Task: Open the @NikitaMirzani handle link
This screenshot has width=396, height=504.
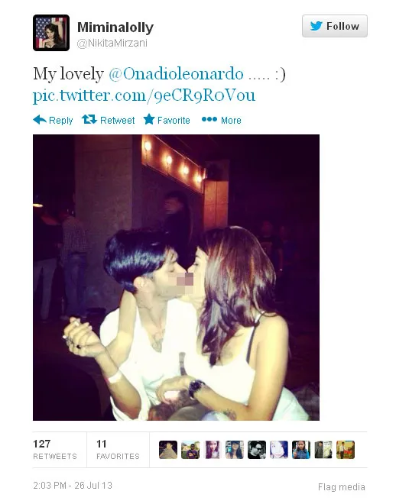Action: tap(112, 43)
